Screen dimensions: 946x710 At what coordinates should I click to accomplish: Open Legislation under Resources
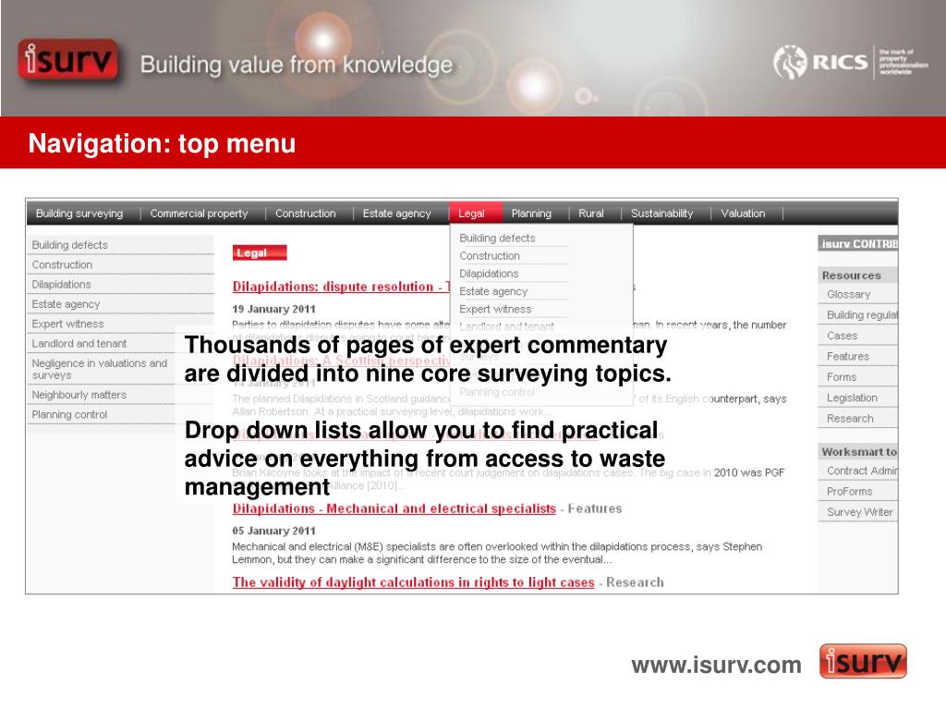pos(858,398)
